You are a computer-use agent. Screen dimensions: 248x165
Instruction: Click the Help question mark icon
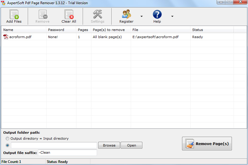(x=157, y=14)
